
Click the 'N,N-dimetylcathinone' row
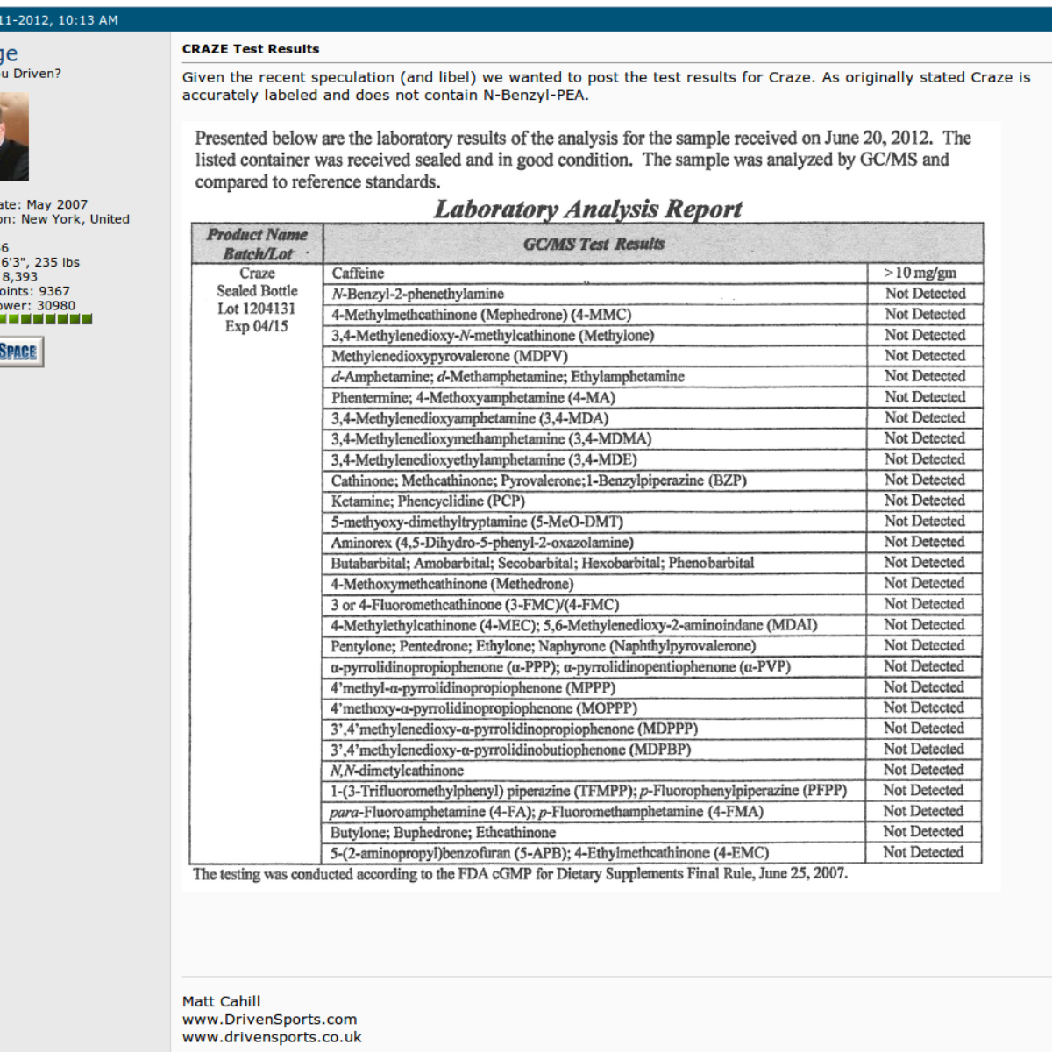594,771
